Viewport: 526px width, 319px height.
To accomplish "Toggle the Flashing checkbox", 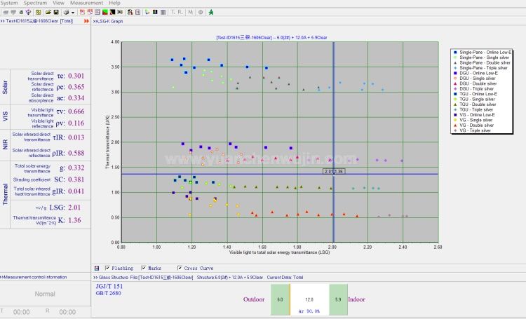I will pos(107,268).
